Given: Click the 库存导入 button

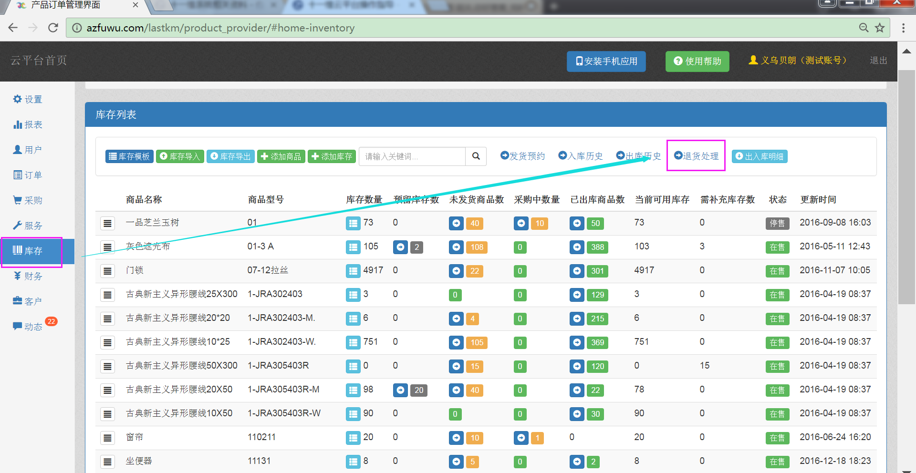Looking at the screenshot, I should 180,156.
